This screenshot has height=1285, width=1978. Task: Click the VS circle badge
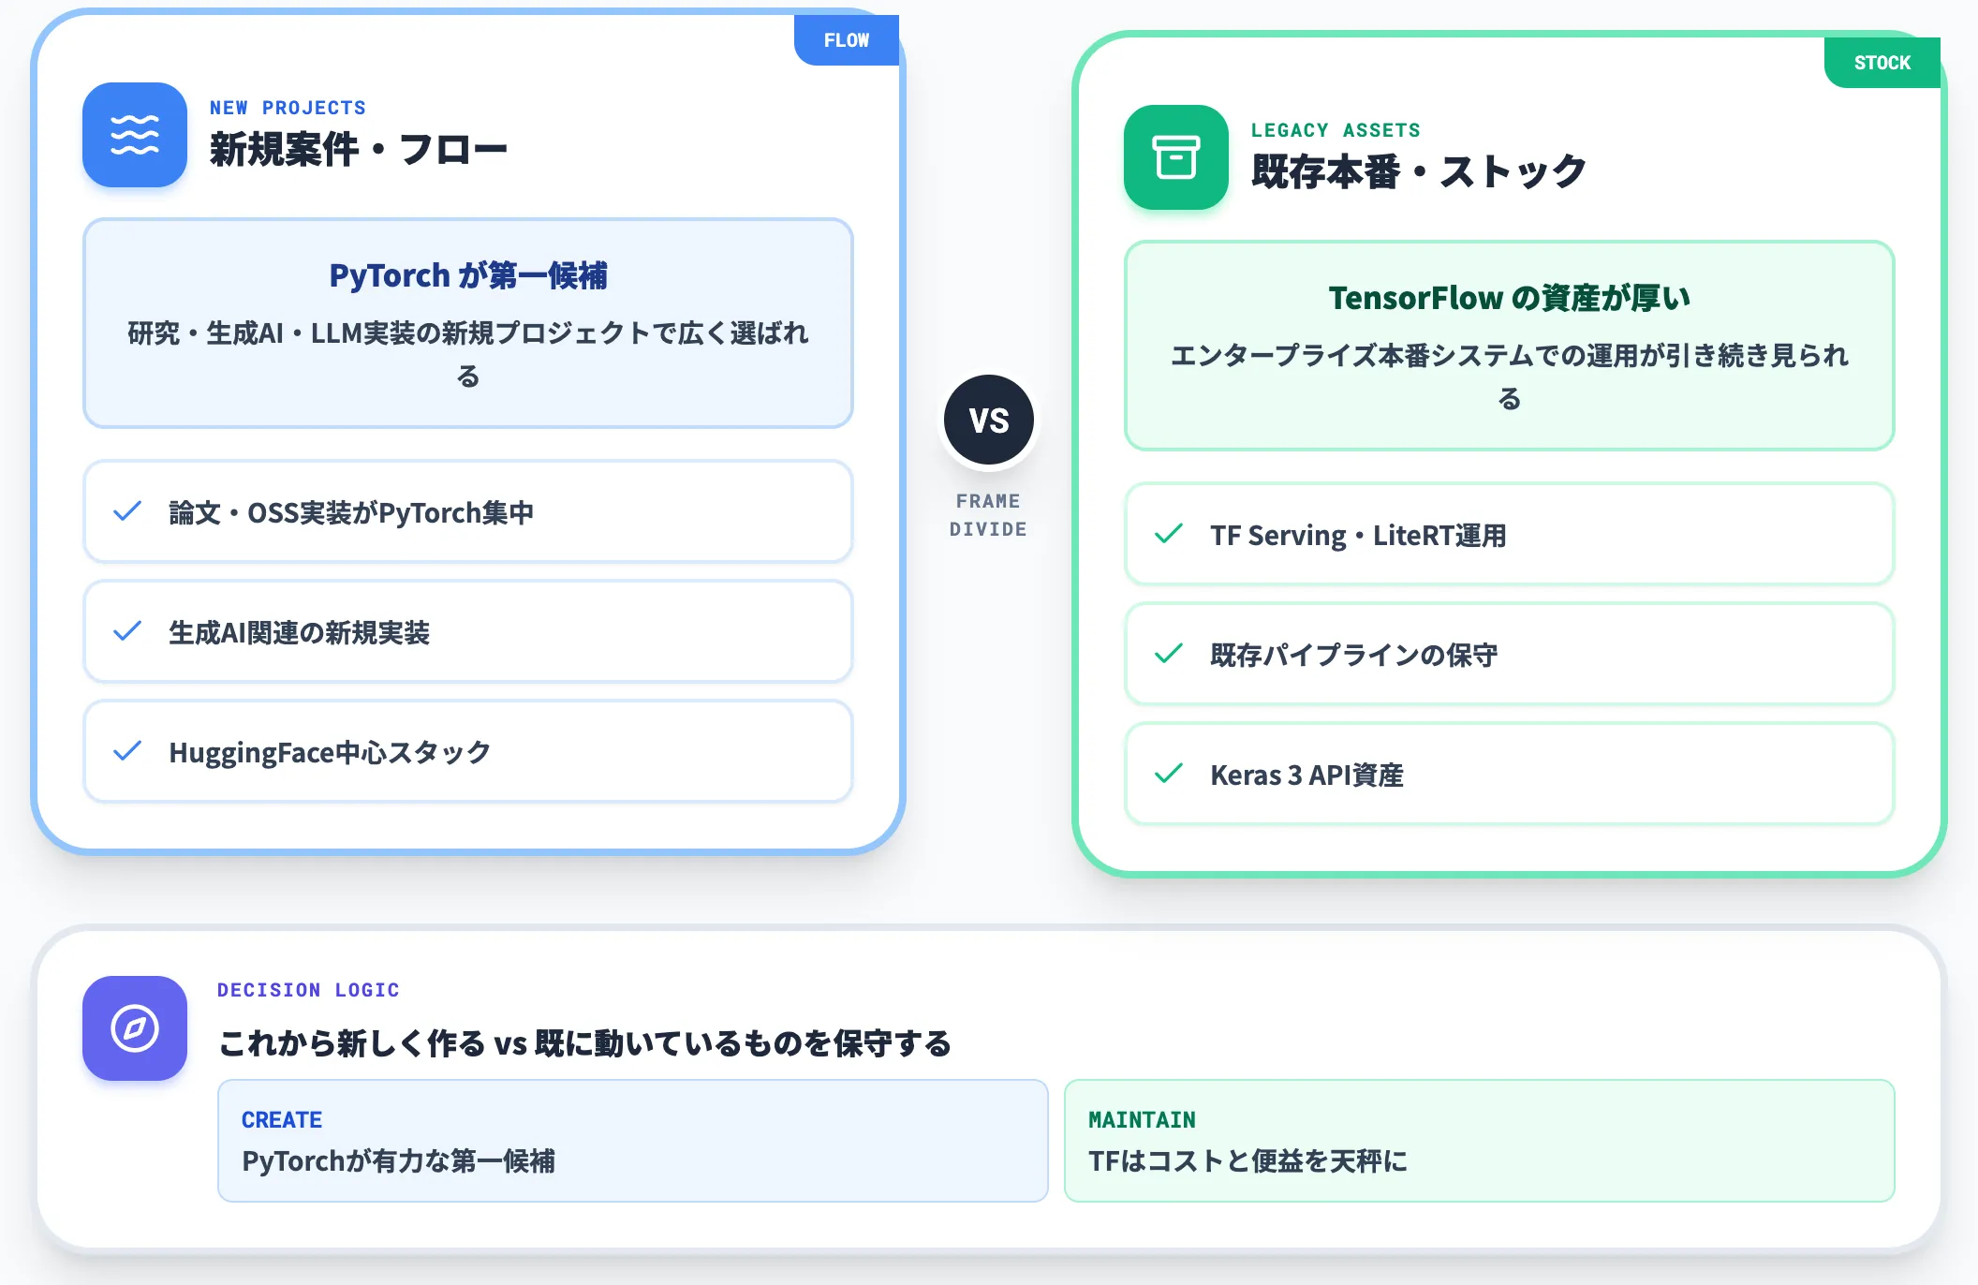pos(989,421)
